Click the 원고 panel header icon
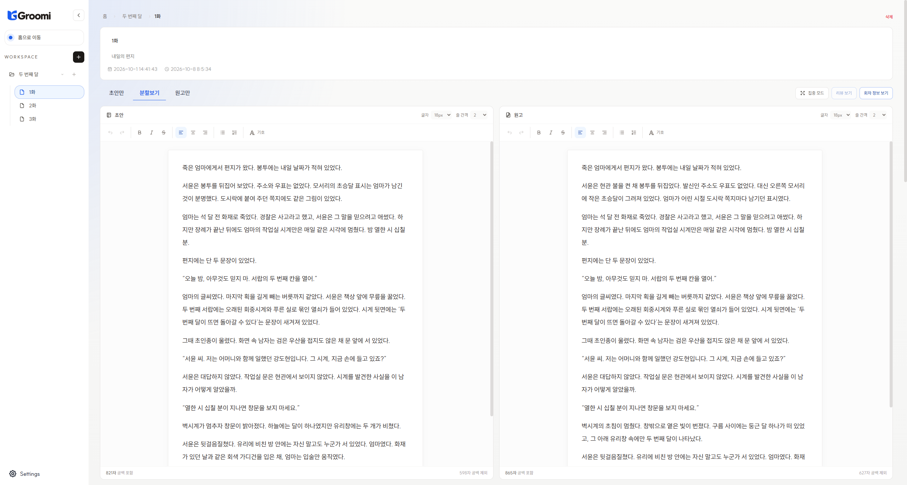Viewport: 907px width, 485px height. [508, 115]
